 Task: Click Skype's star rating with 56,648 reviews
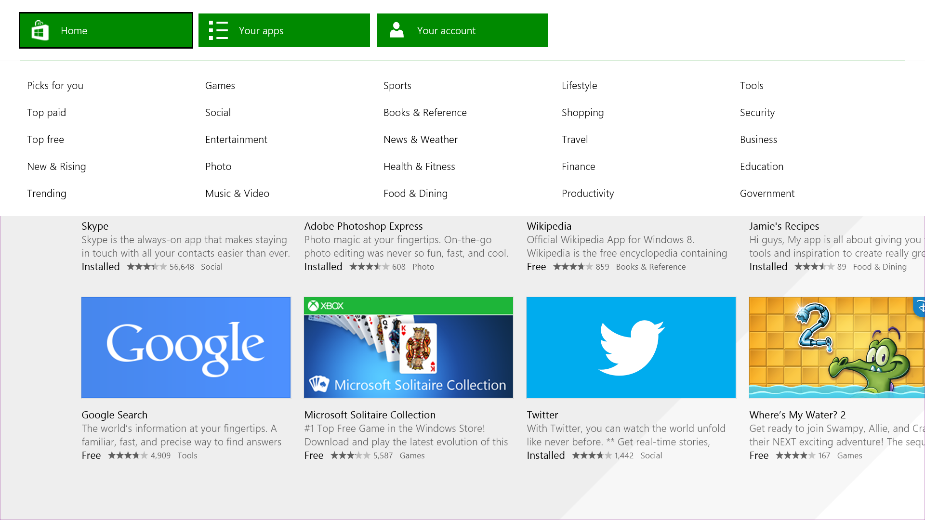click(147, 267)
